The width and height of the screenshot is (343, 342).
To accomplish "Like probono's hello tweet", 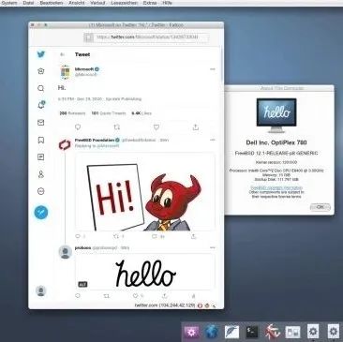I will [135, 295].
